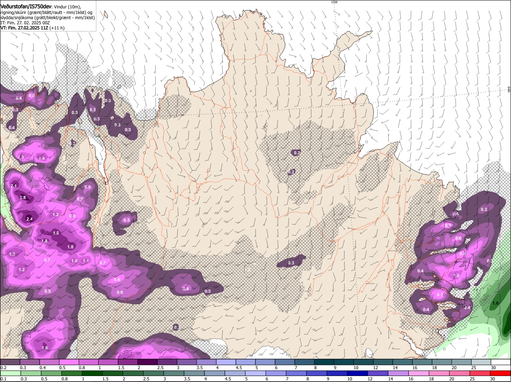
Task: Select upper legend swatch between 1 and 1.5
Action: coord(108,362)
